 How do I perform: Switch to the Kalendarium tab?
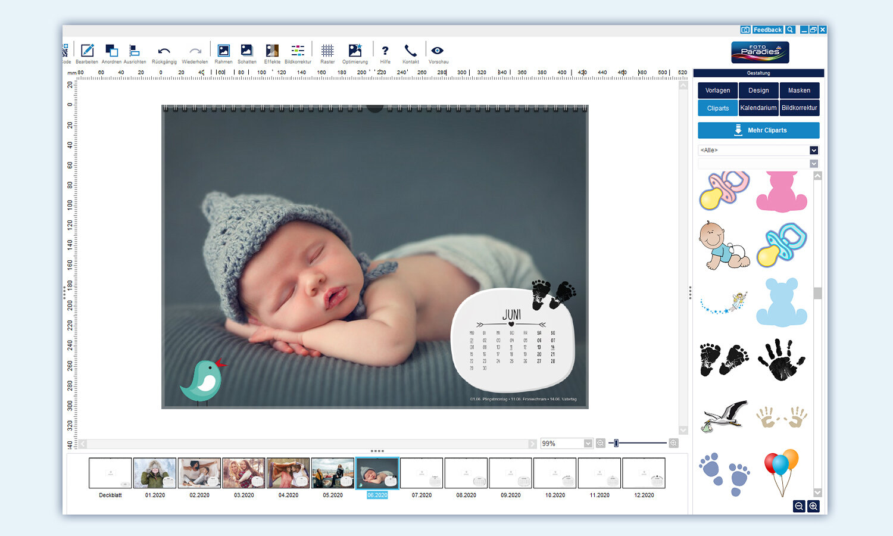tap(758, 108)
